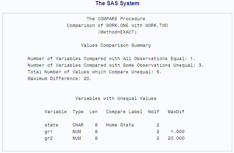
Task: Click the "Total Number of Values which Compare Unequal" line
Action: tap(95, 72)
